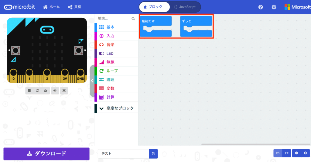Screen dimensions: 311x162
Task: Collapse the simulator panel with side chevron
Action: point(92,81)
